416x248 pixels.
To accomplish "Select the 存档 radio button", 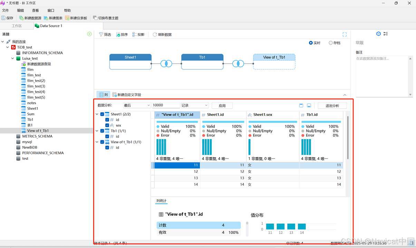I will [x=331, y=43].
